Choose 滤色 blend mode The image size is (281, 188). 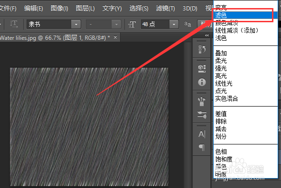[245, 15]
